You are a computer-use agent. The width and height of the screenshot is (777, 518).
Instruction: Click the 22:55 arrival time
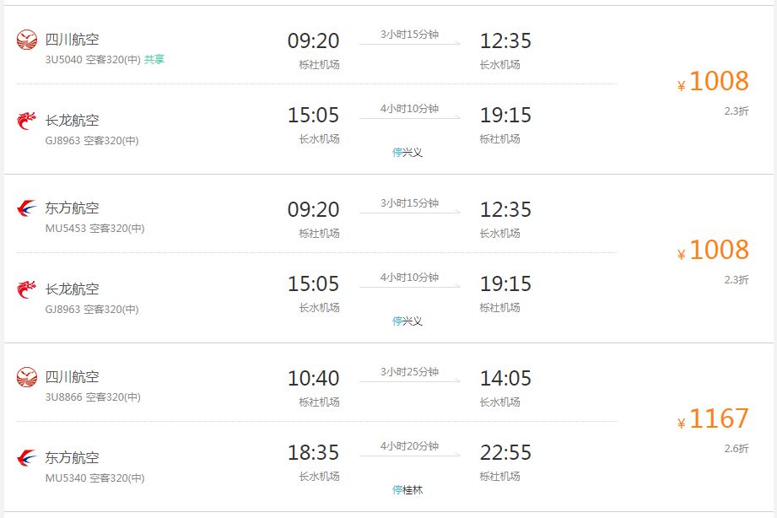coord(505,452)
